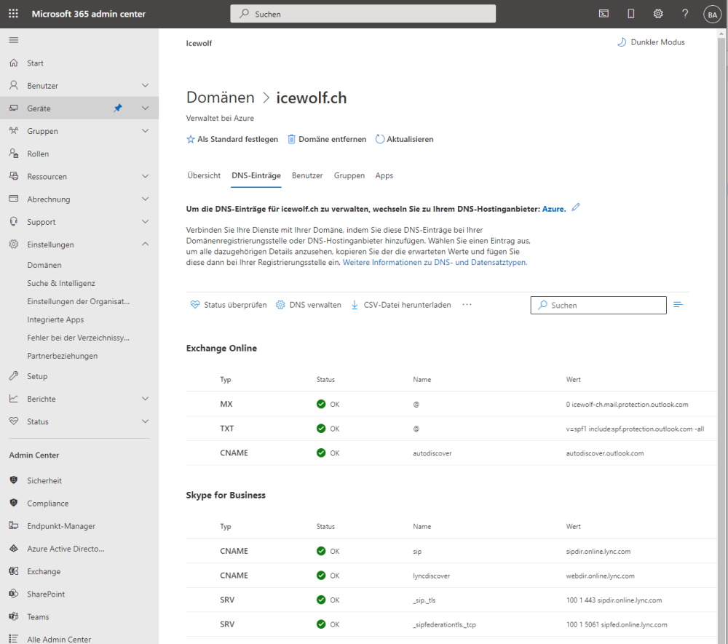Viewport: 728px width, 644px height.
Task: Expand the Abrechnung section chevron
Action: click(146, 199)
